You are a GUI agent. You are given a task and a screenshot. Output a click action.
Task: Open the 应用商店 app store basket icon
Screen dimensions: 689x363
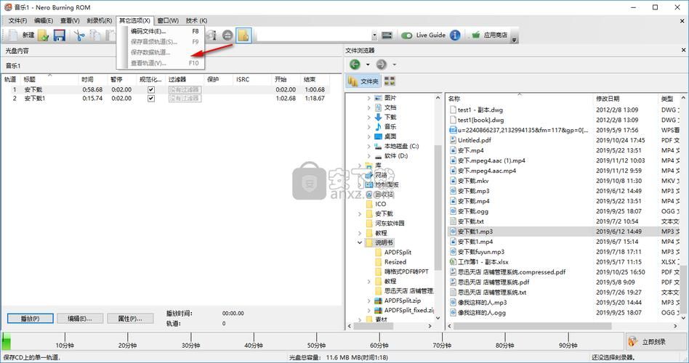475,35
